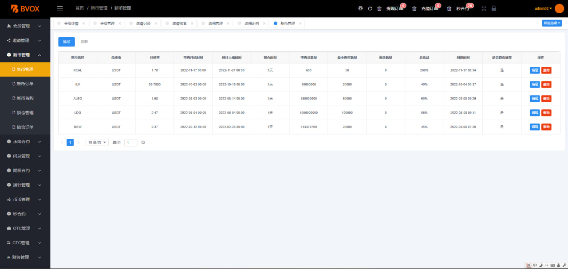Expand 邀请管理 sidebar menu

coord(25,40)
